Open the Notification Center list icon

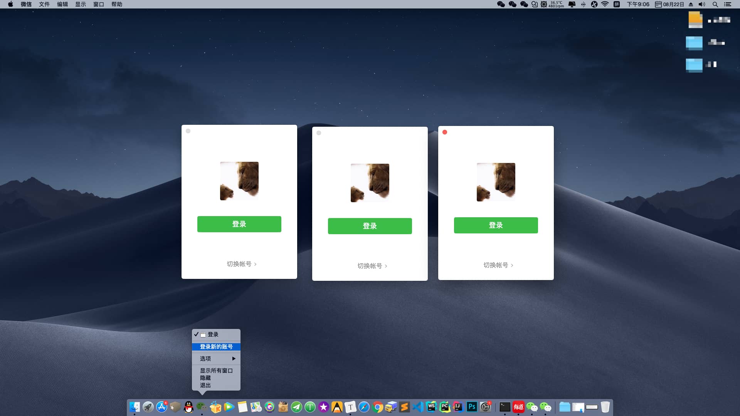coord(728,4)
